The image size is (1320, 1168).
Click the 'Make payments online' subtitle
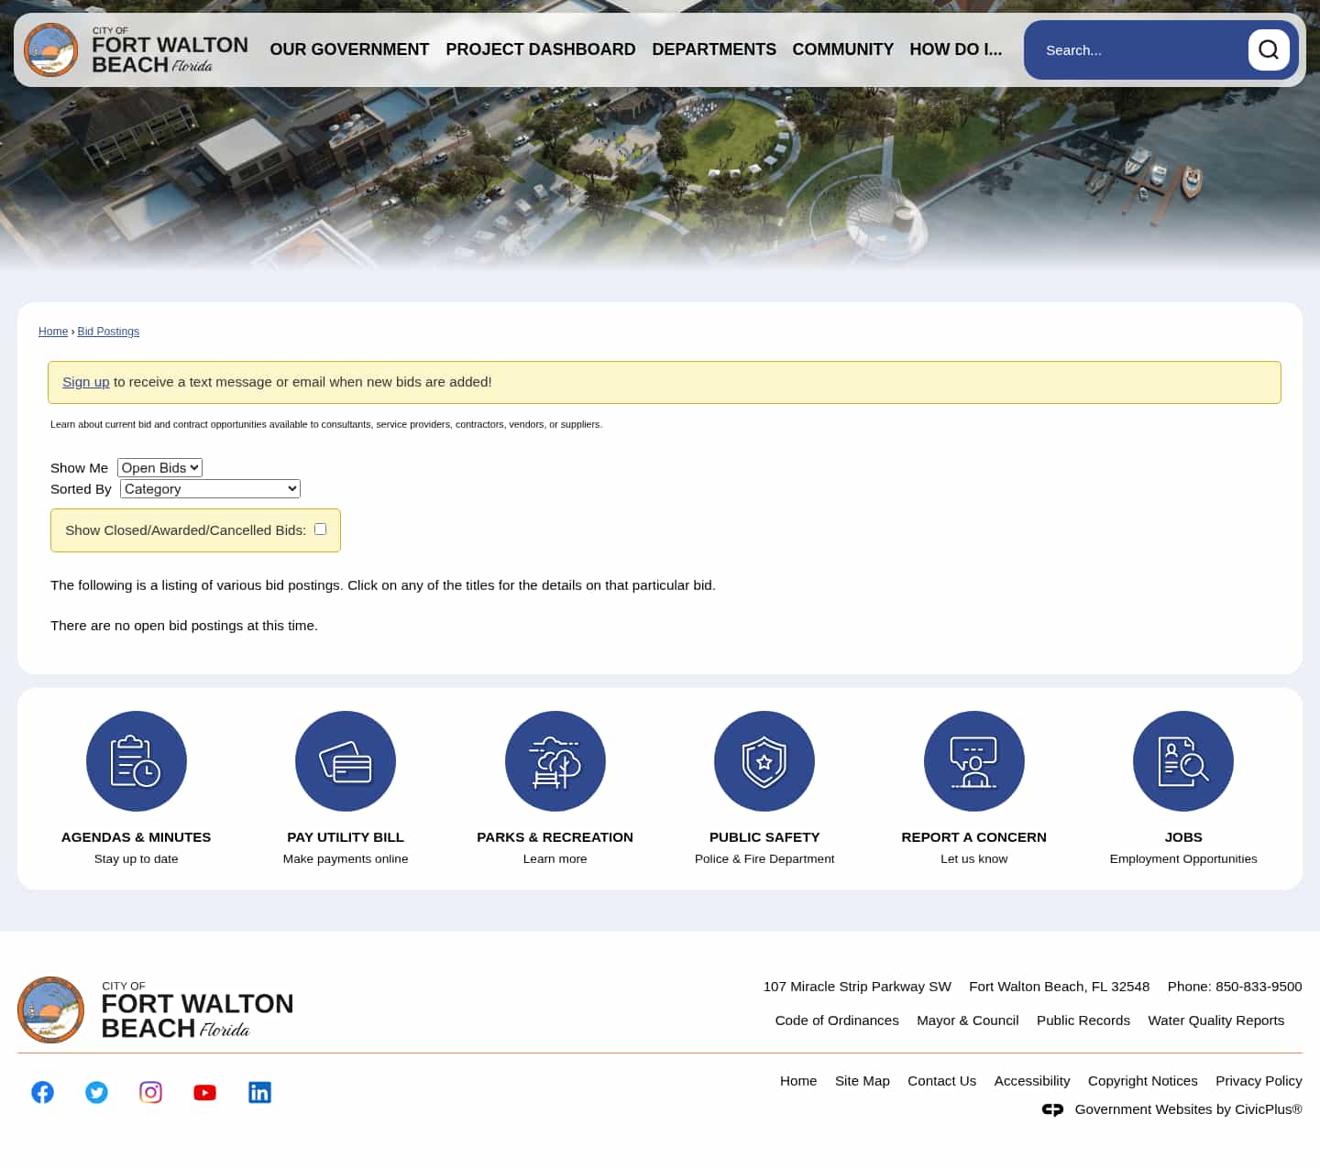coord(346,859)
